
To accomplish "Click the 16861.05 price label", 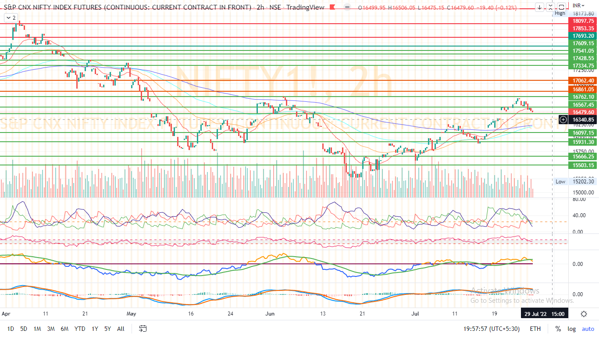I will 583,90.
